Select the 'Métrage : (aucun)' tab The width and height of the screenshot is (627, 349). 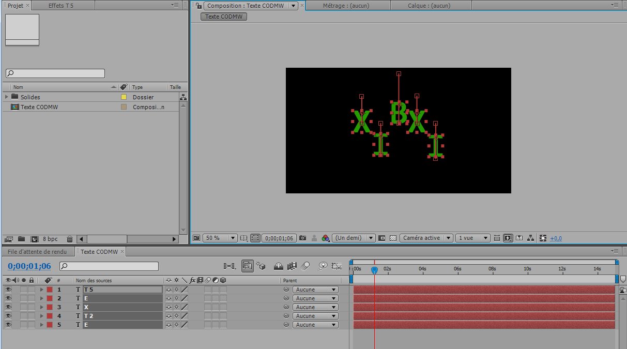pyautogui.click(x=348, y=6)
